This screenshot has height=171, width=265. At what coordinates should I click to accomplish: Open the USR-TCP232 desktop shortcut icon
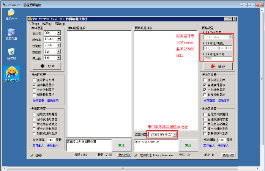point(11,72)
